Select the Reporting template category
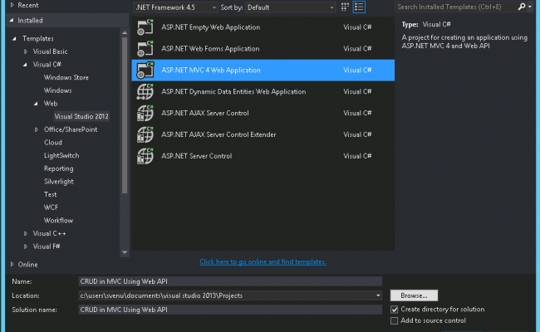This screenshot has width=540, height=332. click(58, 168)
